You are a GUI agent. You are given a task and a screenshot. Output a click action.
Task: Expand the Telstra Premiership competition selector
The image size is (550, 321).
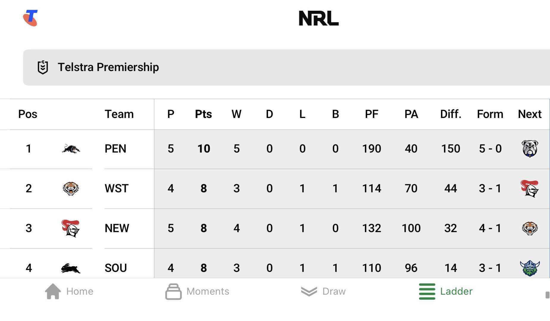[286, 67]
